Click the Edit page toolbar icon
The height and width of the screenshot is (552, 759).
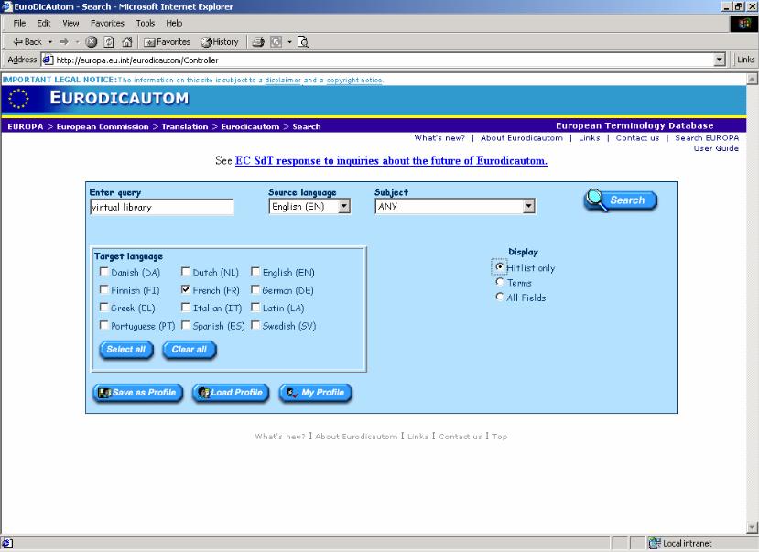pyautogui.click(x=276, y=42)
